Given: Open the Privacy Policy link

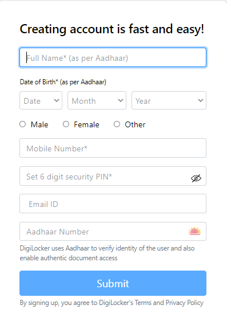Looking at the screenshot, I should coord(184,303).
